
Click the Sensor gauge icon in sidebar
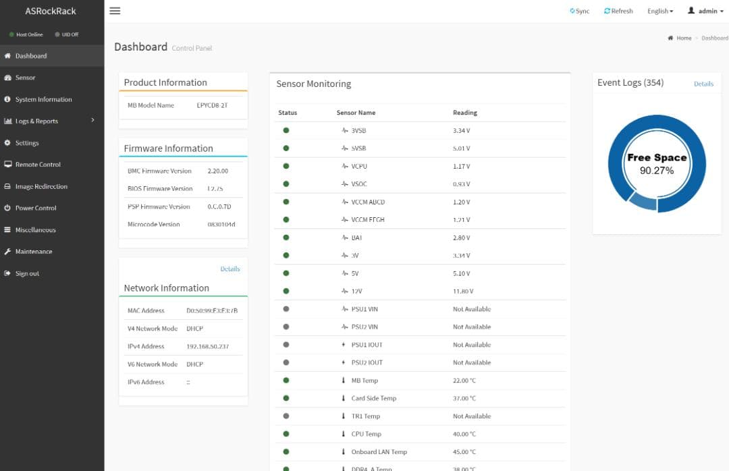(8, 78)
